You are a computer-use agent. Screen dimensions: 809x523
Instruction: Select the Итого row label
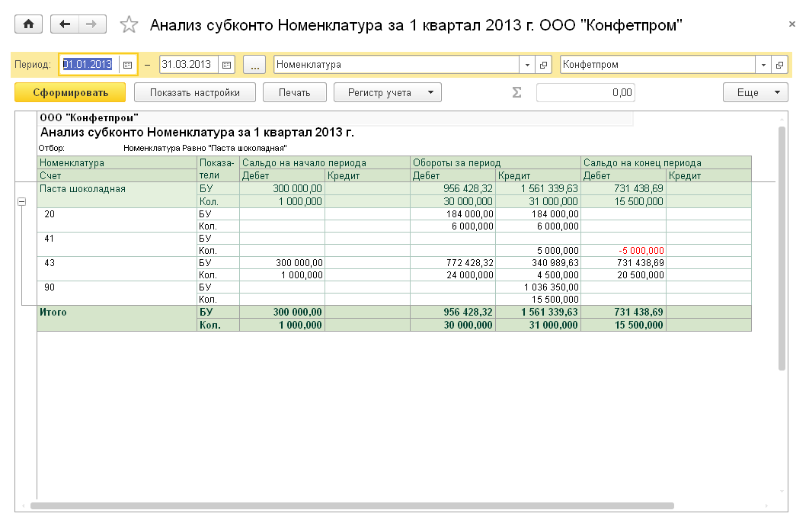(53, 312)
